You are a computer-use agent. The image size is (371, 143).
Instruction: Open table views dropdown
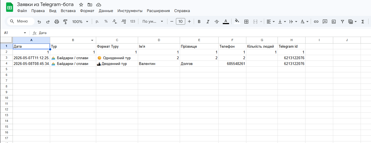[352, 22]
